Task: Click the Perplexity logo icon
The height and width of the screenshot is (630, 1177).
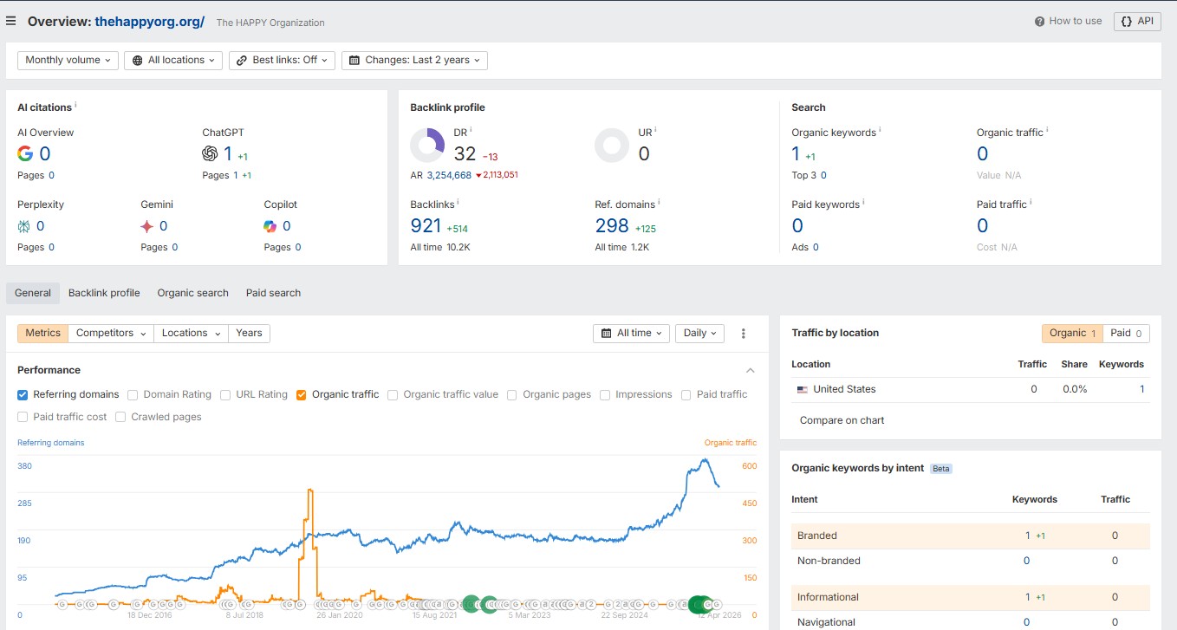Action: tap(24, 226)
